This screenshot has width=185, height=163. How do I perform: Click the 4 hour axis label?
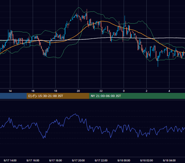click(x=169, y=91)
